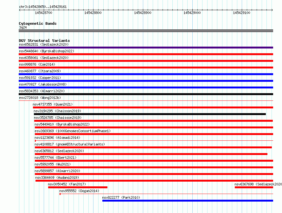Screen dimensions: 282x213
Task: Open the esv2726018 (Wong2012b) label
Action: click(40, 98)
